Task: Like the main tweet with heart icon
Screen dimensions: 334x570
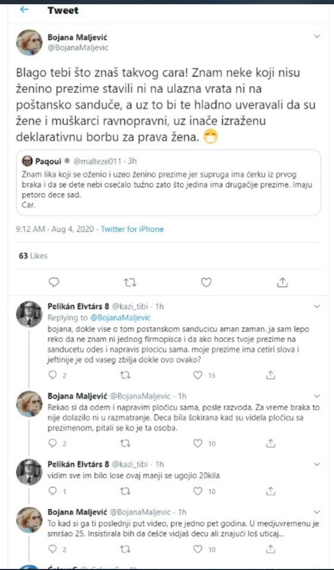Action: [206, 282]
